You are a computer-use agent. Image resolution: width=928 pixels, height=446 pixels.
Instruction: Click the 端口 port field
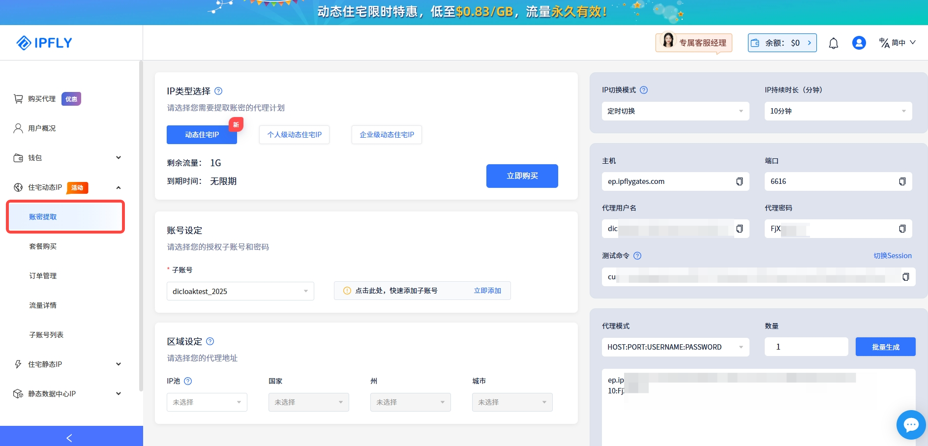838,181
